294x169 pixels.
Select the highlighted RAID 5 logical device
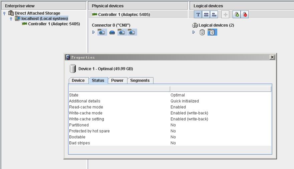point(212,32)
